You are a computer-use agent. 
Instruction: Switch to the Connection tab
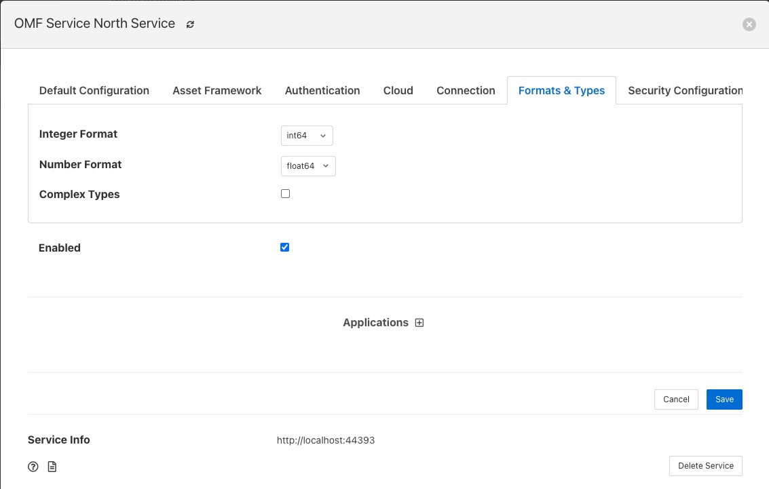click(466, 90)
